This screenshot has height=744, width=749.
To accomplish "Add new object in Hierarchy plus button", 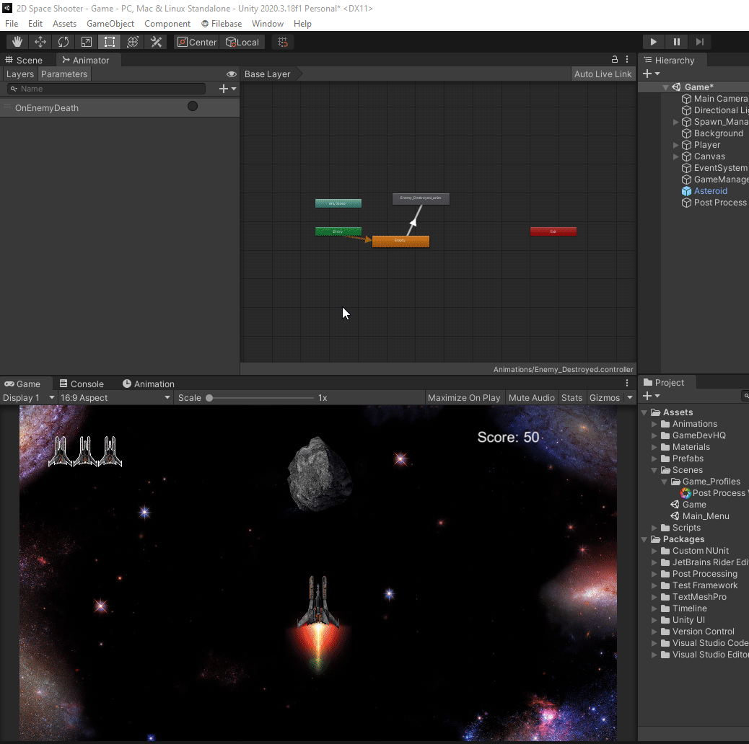I will click(x=651, y=74).
